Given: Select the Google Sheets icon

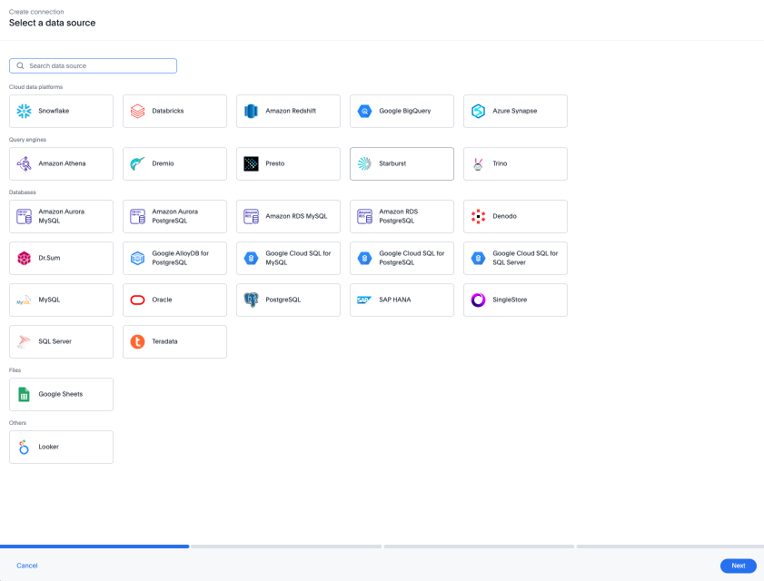Looking at the screenshot, I should [x=24, y=394].
